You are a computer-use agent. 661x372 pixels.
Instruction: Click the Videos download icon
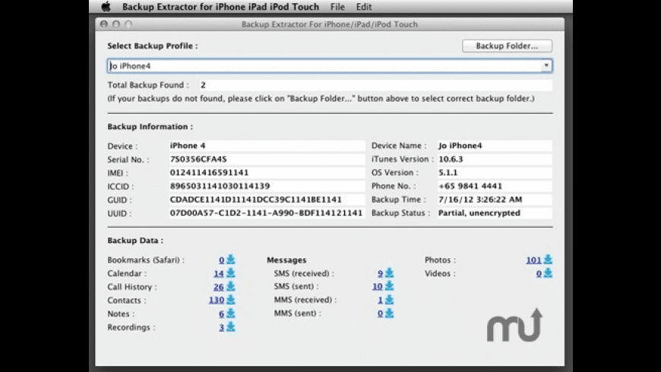pos(548,273)
